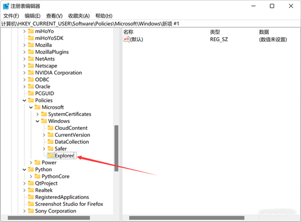
Task: Click the folder icon next to Realtek
Action: pyautogui.click(x=30, y=190)
